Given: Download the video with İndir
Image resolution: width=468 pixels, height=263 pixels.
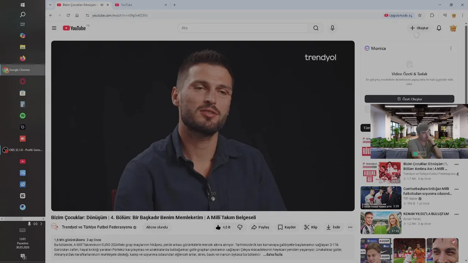Looking at the screenshot, I should 333,227.
